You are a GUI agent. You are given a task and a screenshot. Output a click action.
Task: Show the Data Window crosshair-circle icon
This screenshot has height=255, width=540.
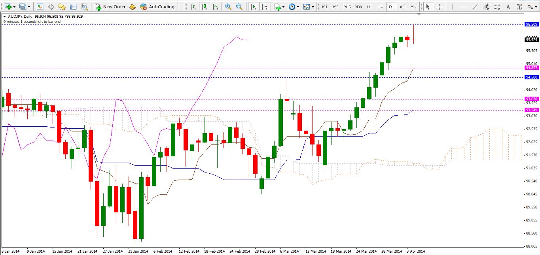51,7
